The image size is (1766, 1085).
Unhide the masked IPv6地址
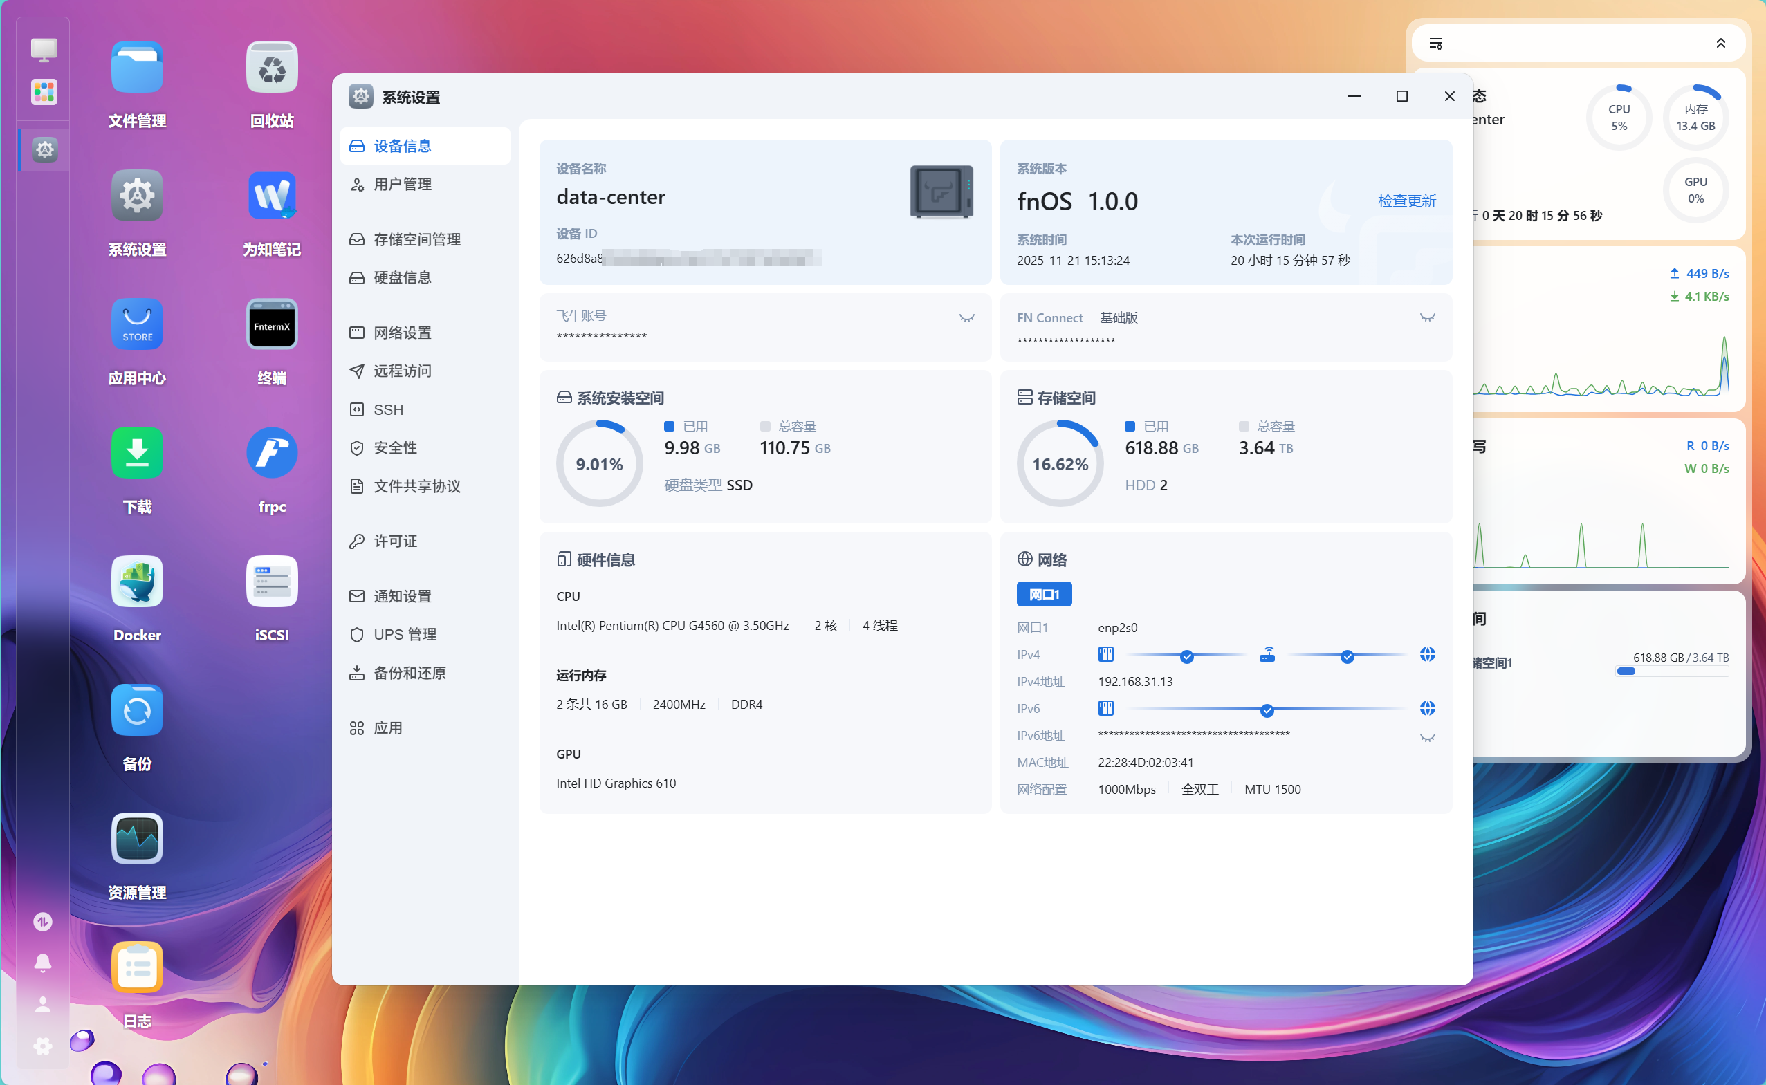1426,738
